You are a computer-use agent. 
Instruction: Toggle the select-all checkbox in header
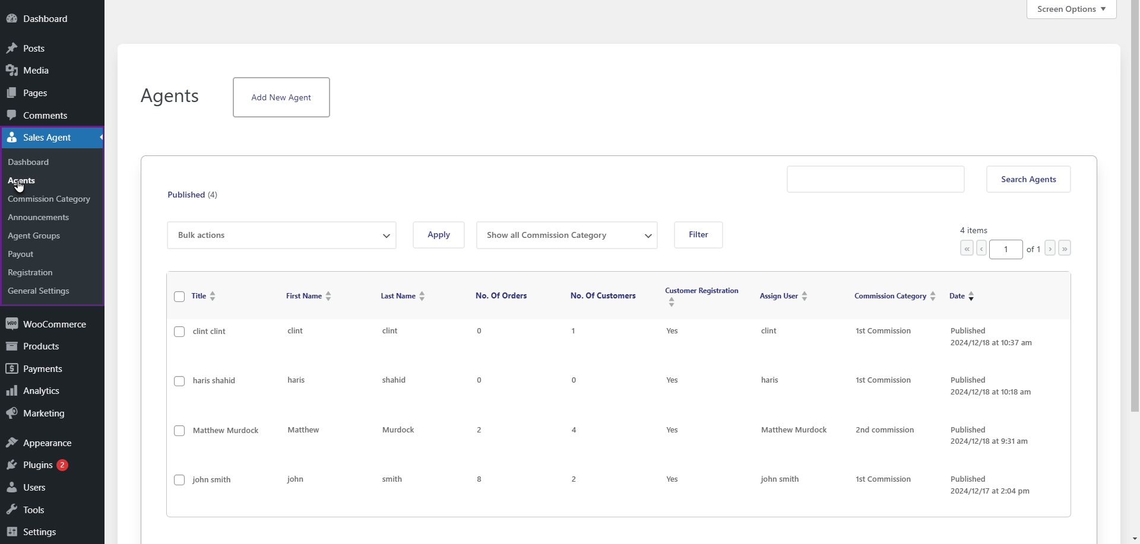tap(179, 297)
